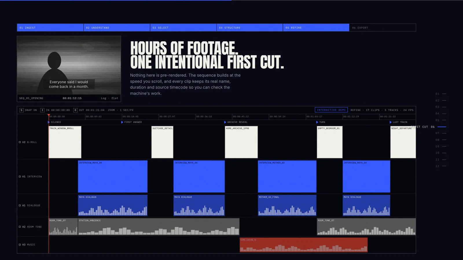
Task: Jump to the SILENCE timeline marker
Action: [x=54, y=122]
